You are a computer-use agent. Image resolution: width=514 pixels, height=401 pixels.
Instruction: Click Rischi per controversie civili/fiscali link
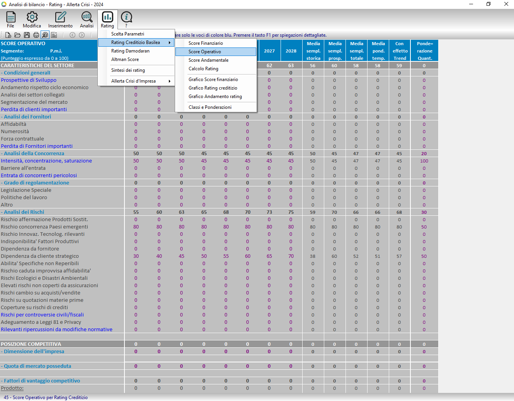(x=42, y=315)
